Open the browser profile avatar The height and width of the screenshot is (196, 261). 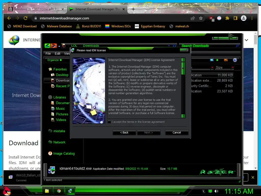(243, 18)
